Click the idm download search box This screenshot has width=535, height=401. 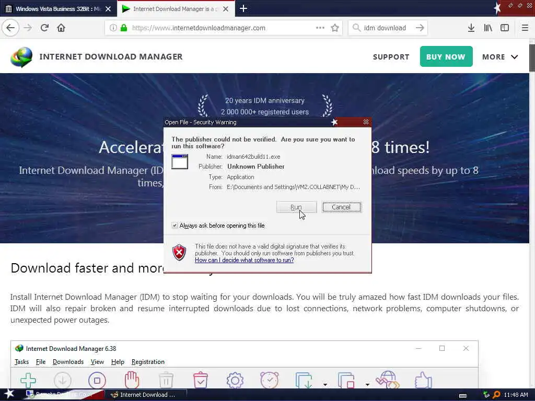pyautogui.click(x=388, y=28)
